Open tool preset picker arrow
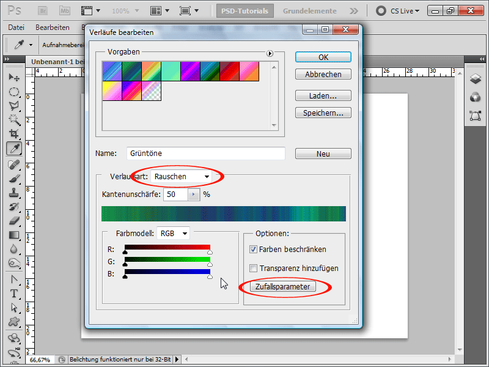The height and width of the screenshot is (367, 489). pyautogui.click(x=31, y=45)
